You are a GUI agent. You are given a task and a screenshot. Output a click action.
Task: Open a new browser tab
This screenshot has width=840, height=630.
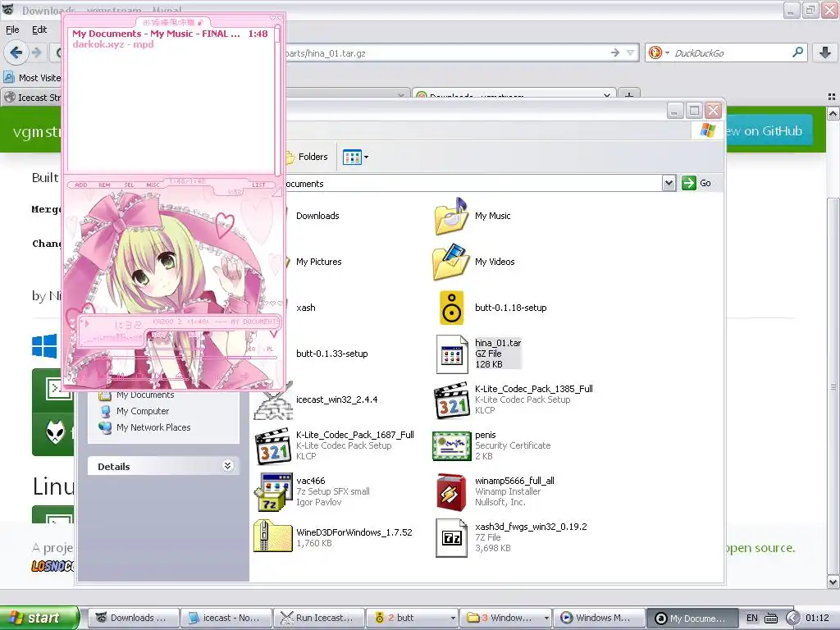pyautogui.click(x=629, y=95)
